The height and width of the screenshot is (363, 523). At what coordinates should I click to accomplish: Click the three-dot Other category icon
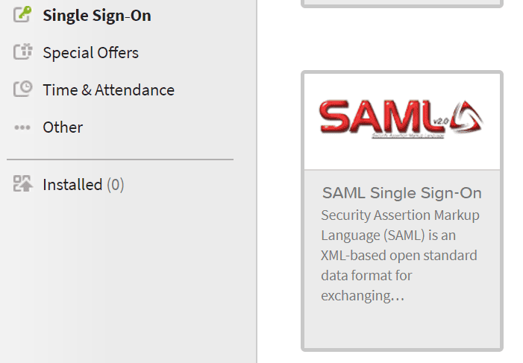pos(22,127)
